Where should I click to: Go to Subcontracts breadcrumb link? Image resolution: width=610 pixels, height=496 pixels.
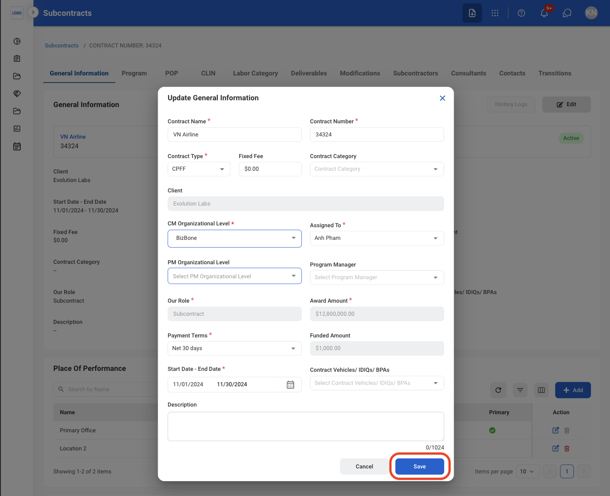pos(61,46)
